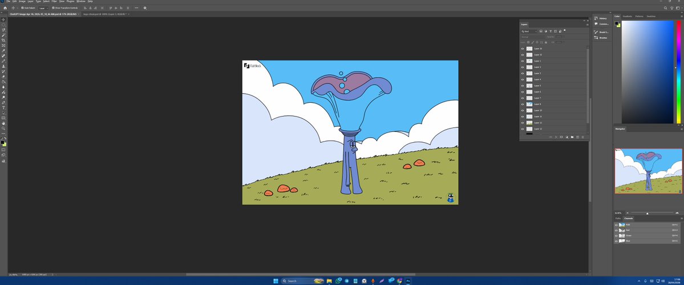The image size is (684, 285).
Task: Click the Home icon in options bar
Action: (x=5, y=8)
